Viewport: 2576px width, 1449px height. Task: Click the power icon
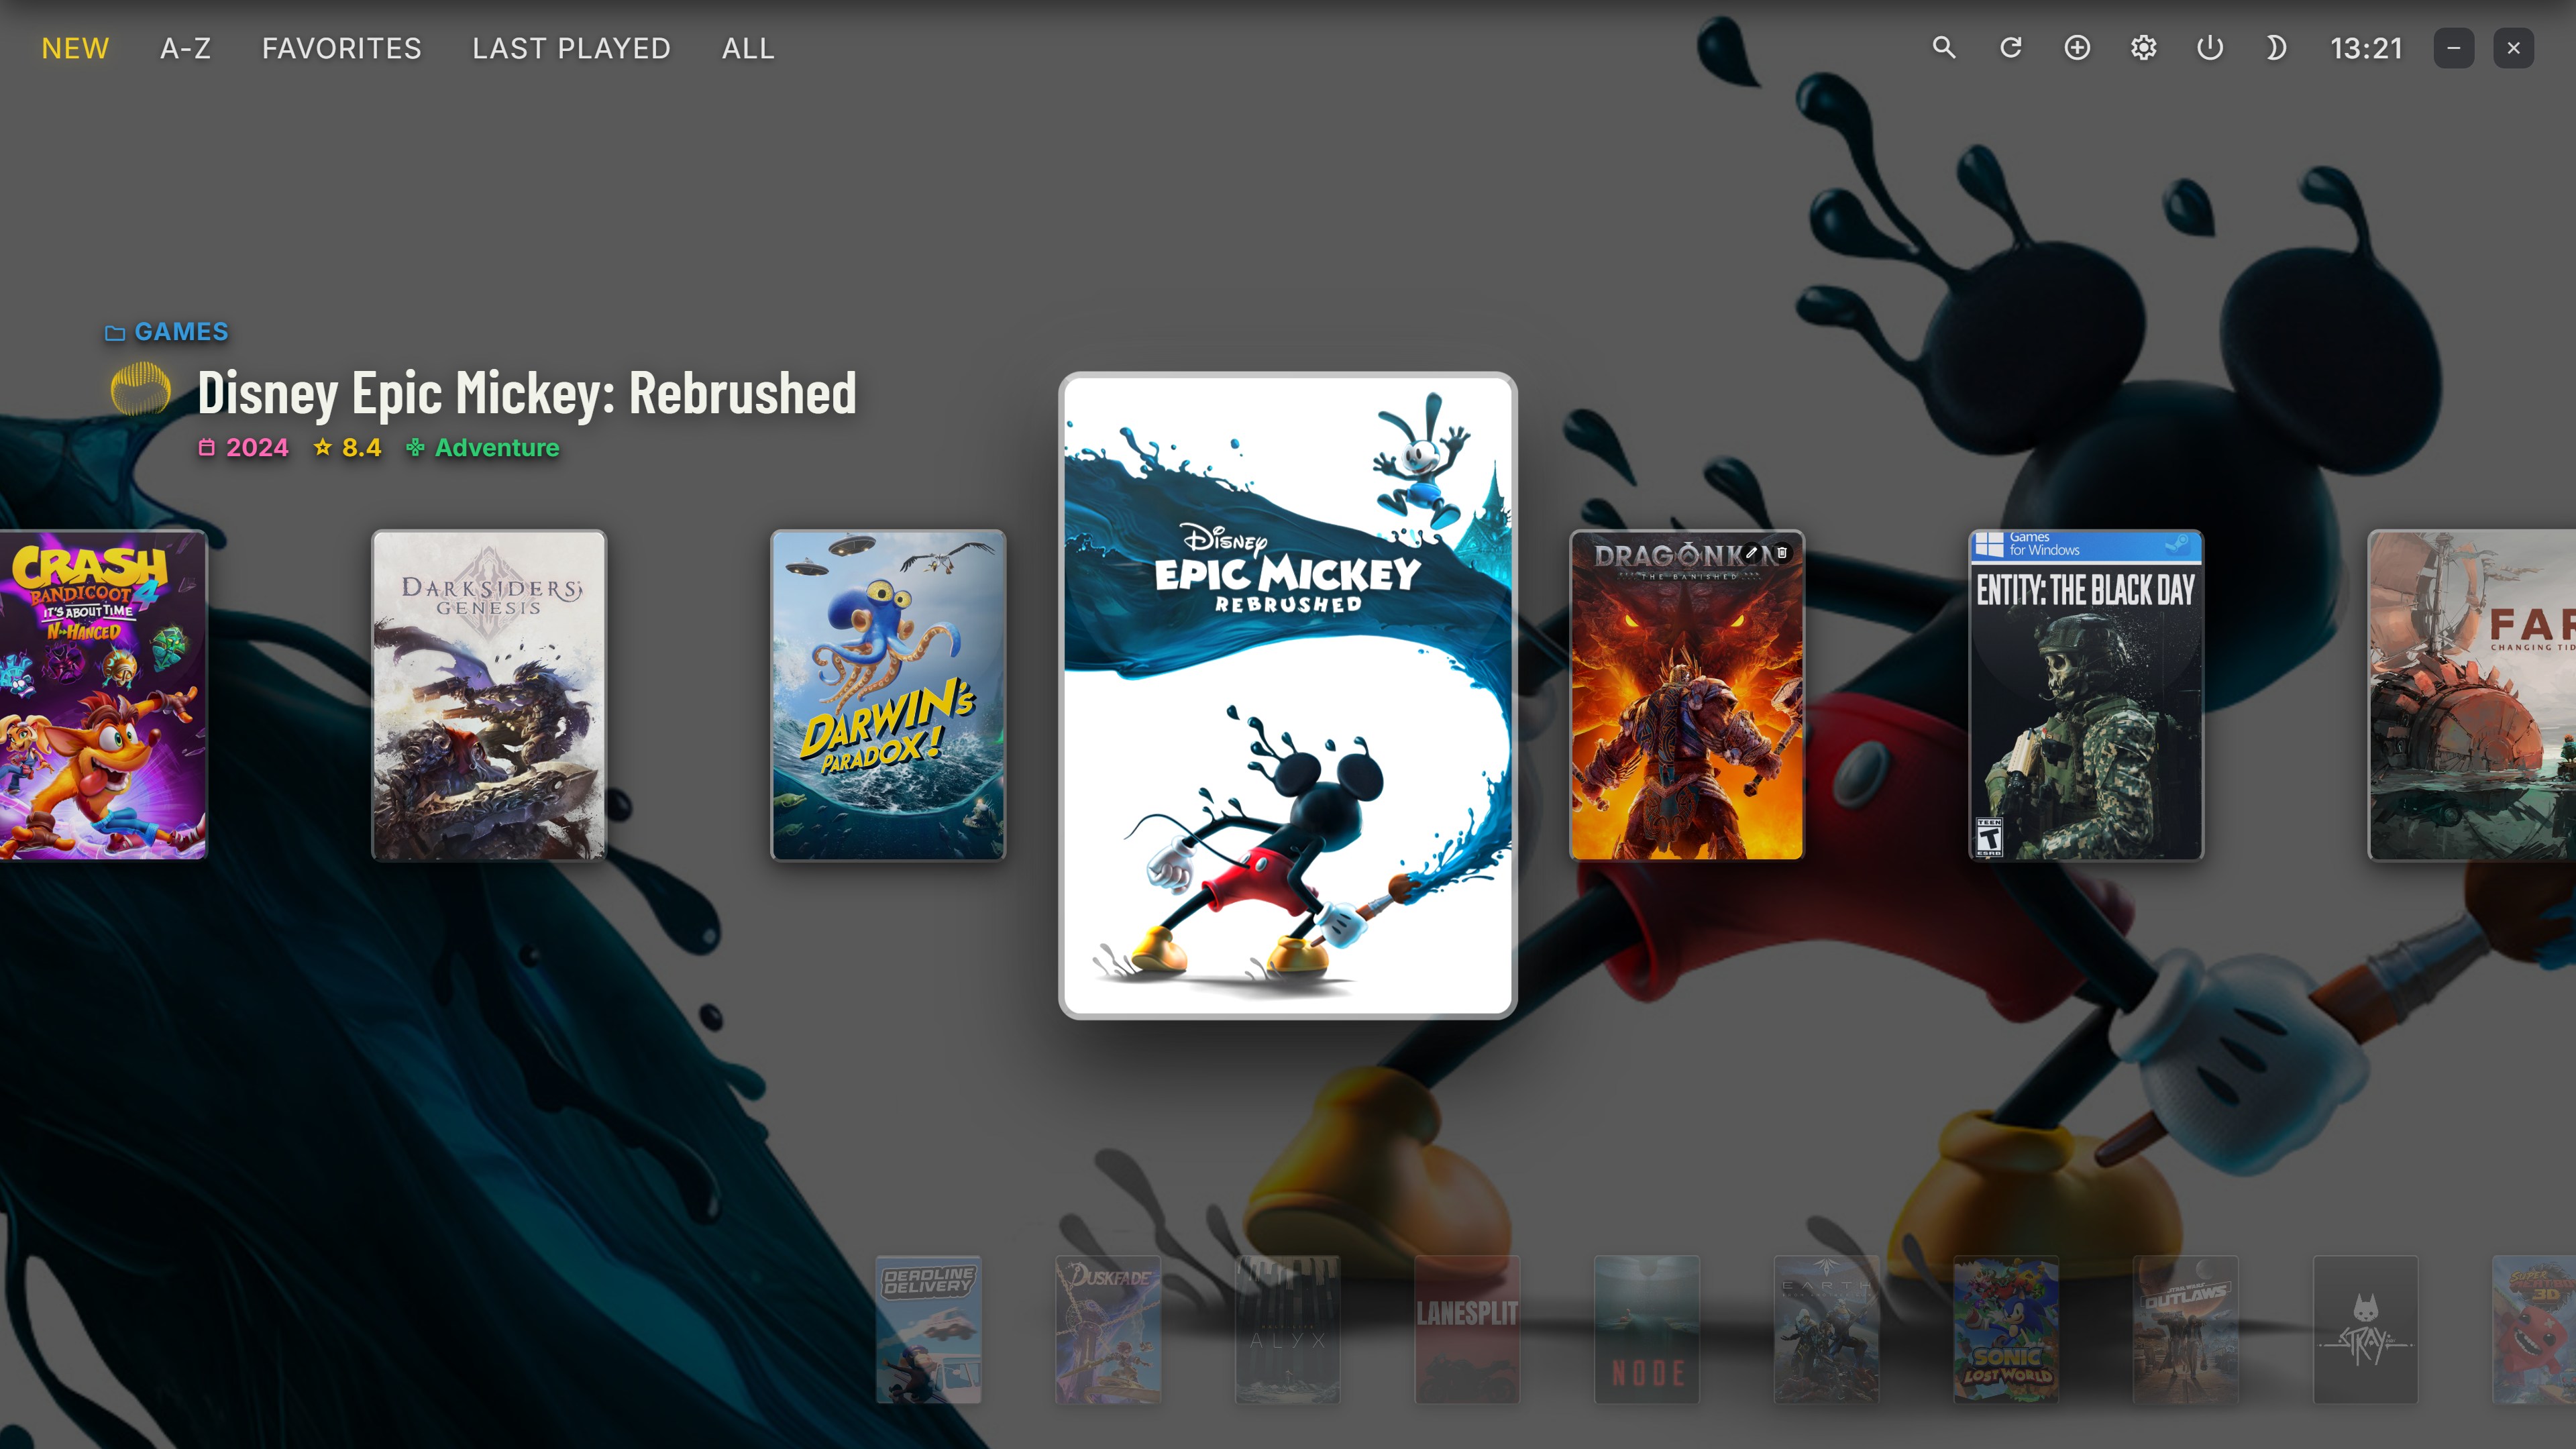coord(2210,48)
